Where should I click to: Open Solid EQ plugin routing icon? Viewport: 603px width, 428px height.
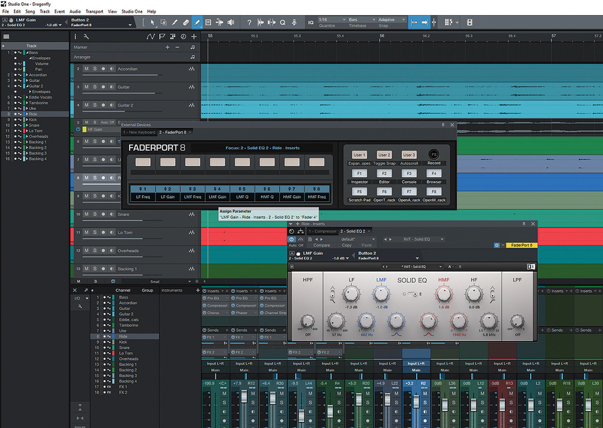tap(300, 231)
